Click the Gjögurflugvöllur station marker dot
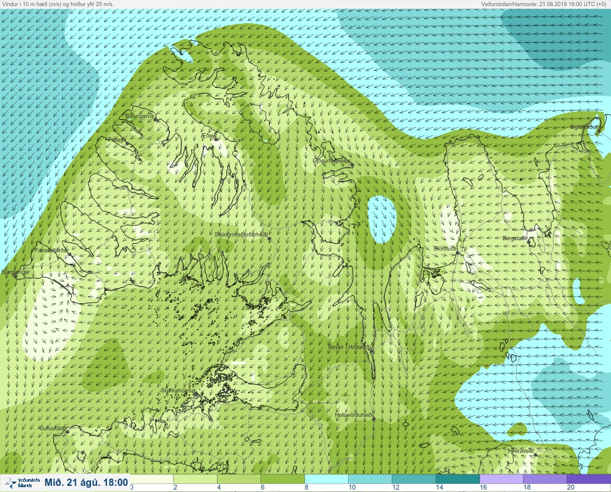 pyautogui.click(x=352, y=165)
